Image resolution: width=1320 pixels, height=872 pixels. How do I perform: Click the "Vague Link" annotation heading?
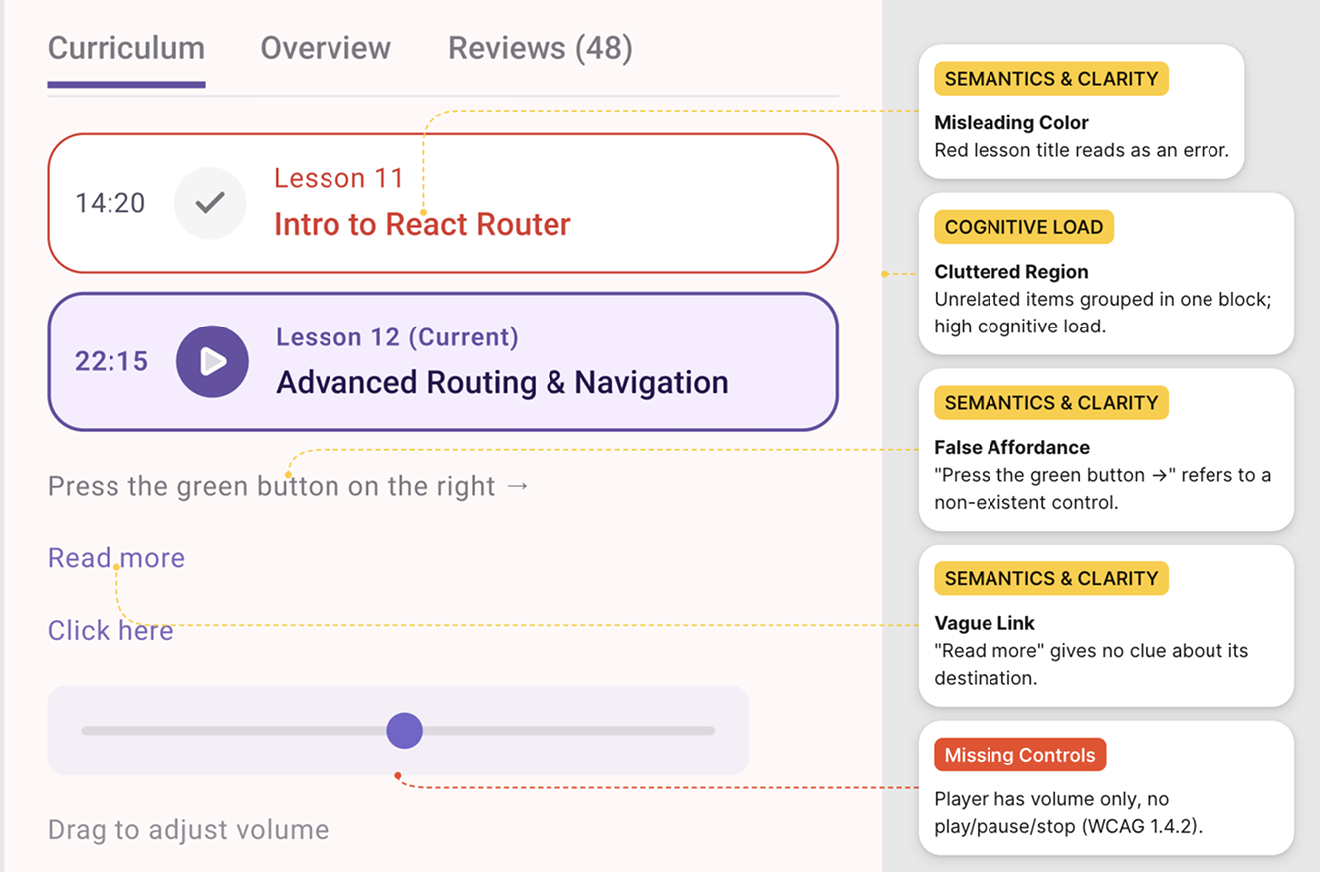click(x=985, y=624)
